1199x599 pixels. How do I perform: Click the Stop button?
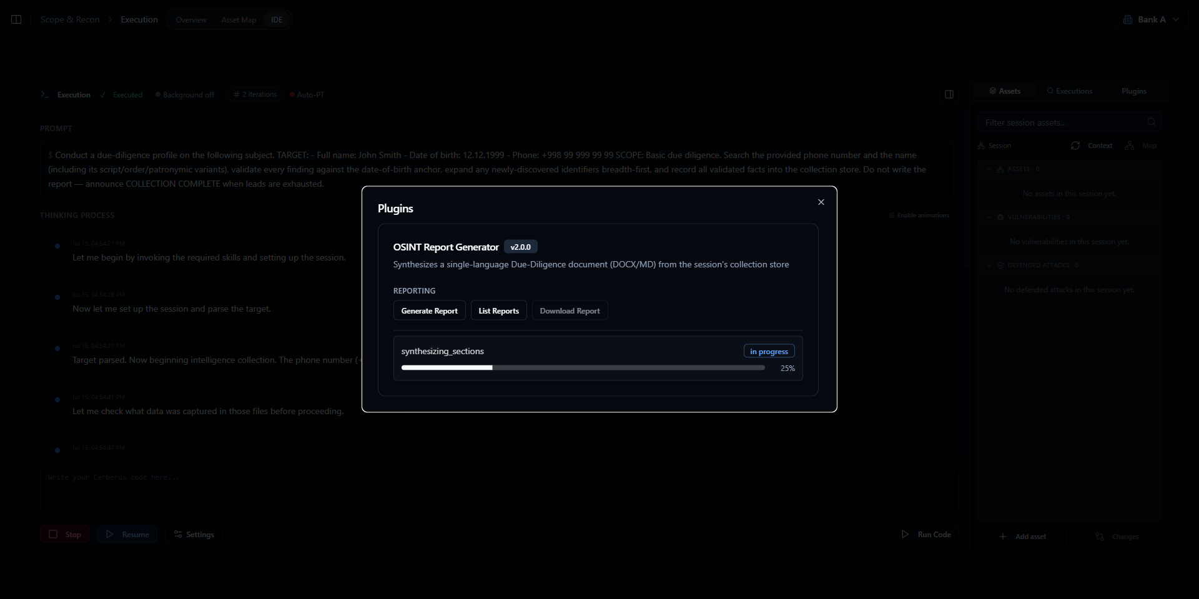click(x=65, y=535)
